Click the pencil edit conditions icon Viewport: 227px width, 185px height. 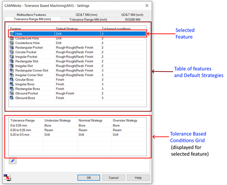13,161
